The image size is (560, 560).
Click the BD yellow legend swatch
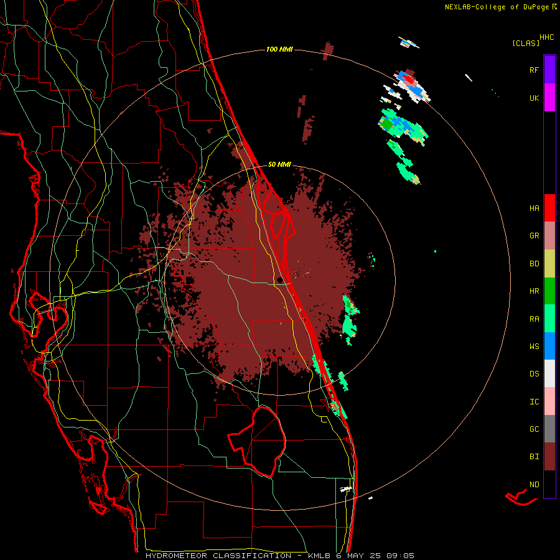point(549,264)
